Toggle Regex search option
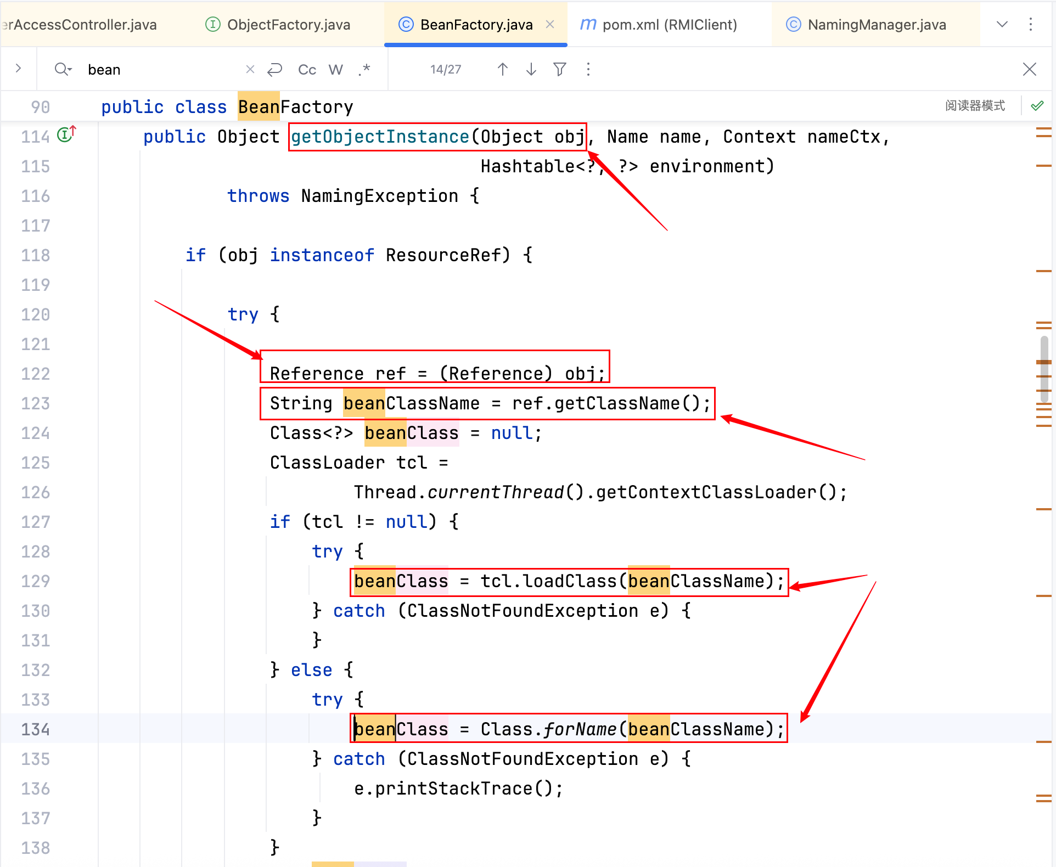 [364, 70]
